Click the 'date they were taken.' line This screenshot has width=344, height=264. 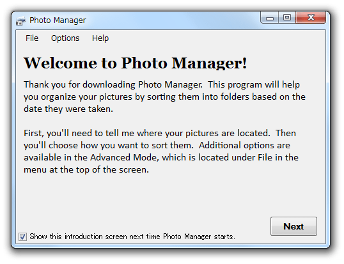[x=68, y=109]
